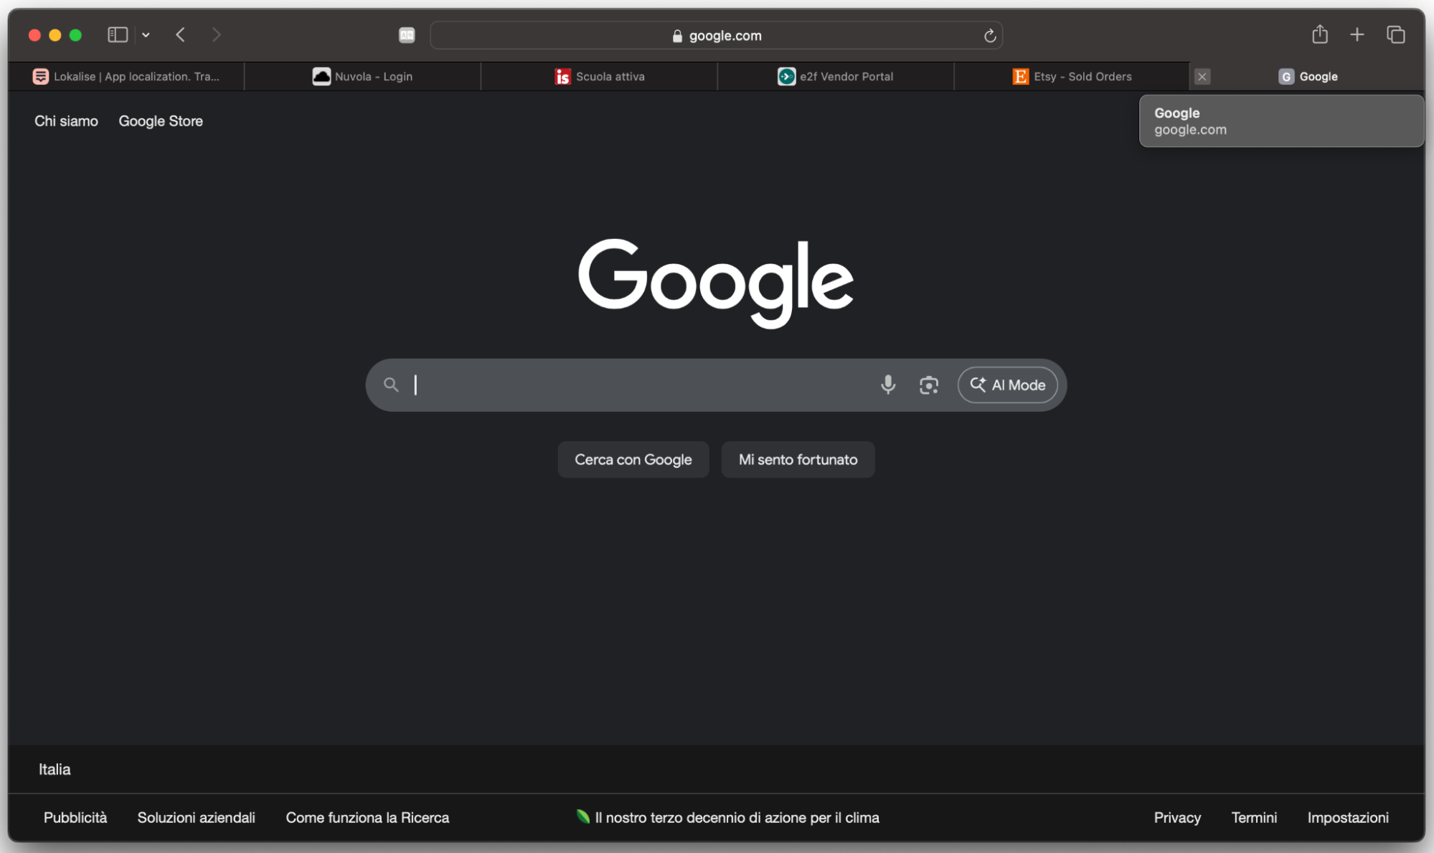Open the Share menu in the toolbar

pos(1320,34)
